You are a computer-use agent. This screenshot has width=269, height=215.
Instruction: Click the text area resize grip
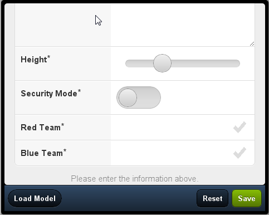tap(252, 44)
